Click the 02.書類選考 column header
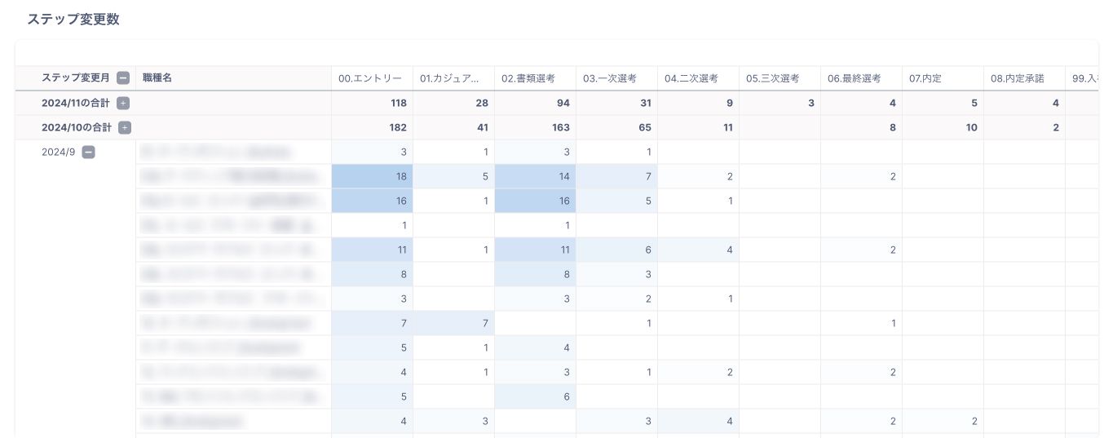 (528, 78)
